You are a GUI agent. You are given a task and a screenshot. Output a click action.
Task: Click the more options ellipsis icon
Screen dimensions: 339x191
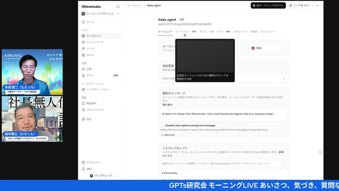(318, 5)
